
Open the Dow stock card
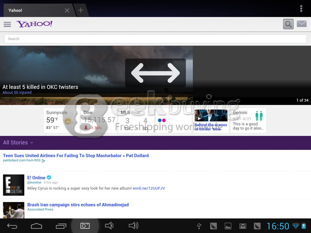(x=99, y=120)
